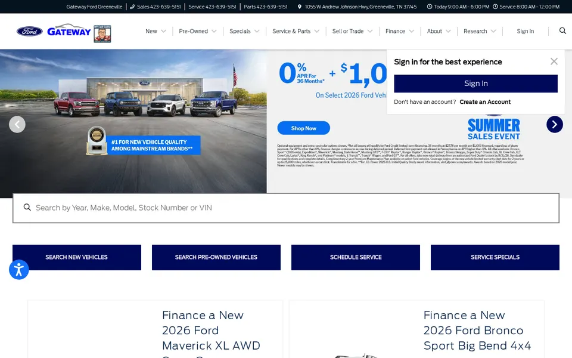572x358 pixels.
Task: Advance to next hero slide
Action: pos(555,125)
